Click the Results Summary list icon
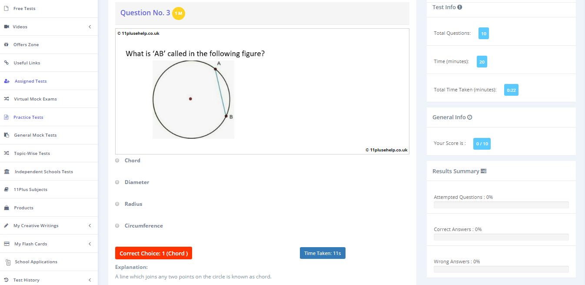 (x=483, y=171)
